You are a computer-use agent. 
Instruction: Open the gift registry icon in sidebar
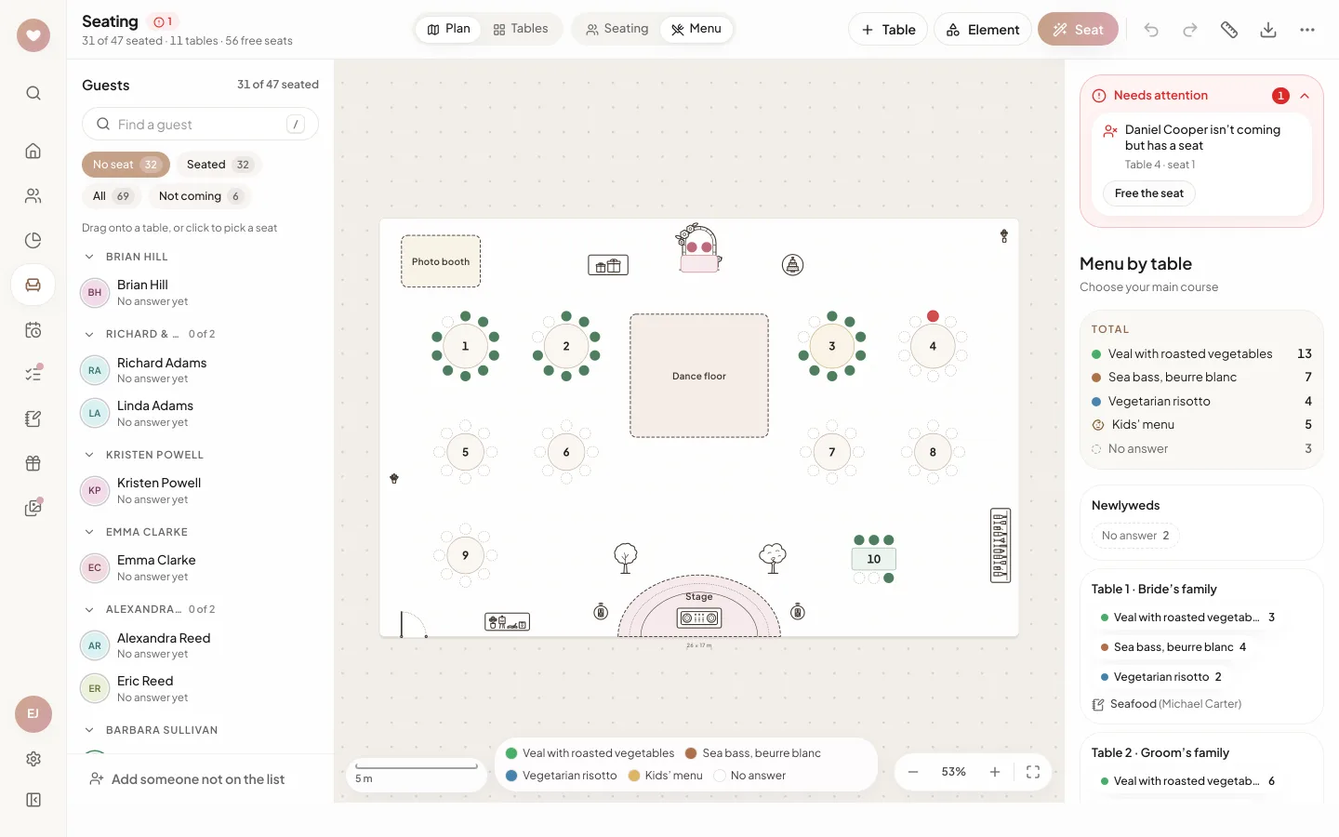click(33, 463)
